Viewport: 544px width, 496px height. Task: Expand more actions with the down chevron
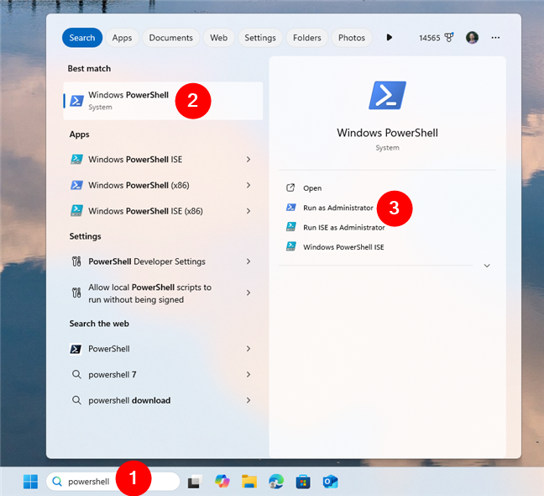pos(487,266)
